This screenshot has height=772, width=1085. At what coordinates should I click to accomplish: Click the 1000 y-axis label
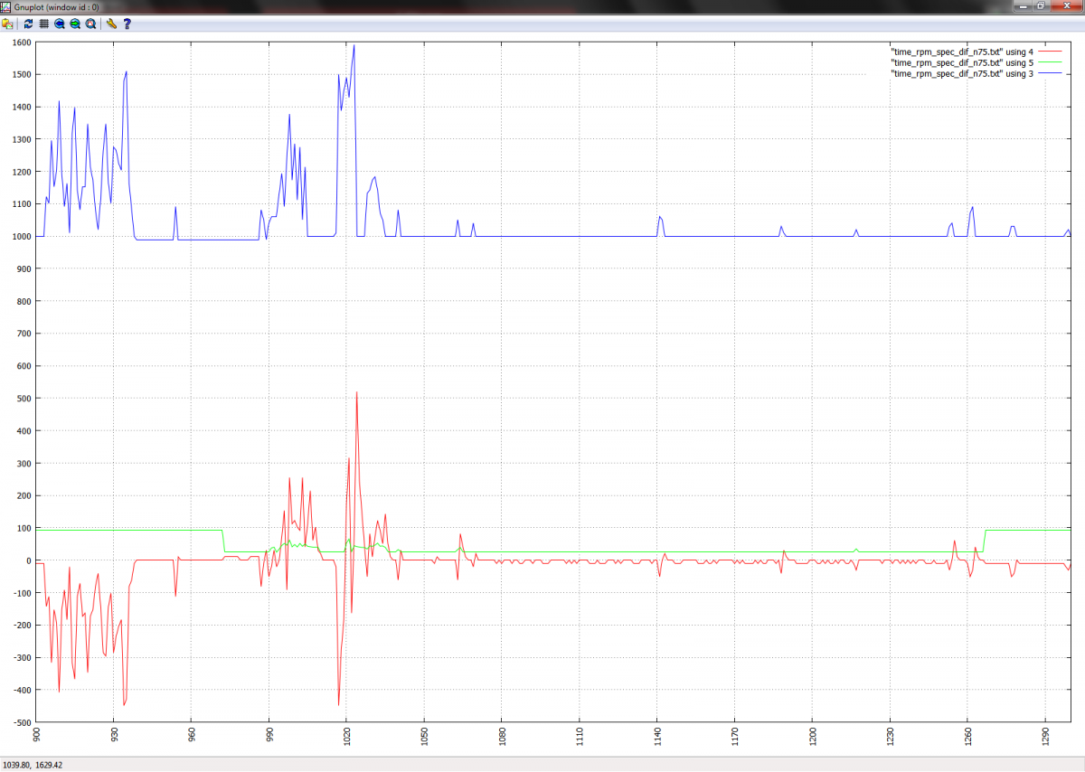(21, 237)
